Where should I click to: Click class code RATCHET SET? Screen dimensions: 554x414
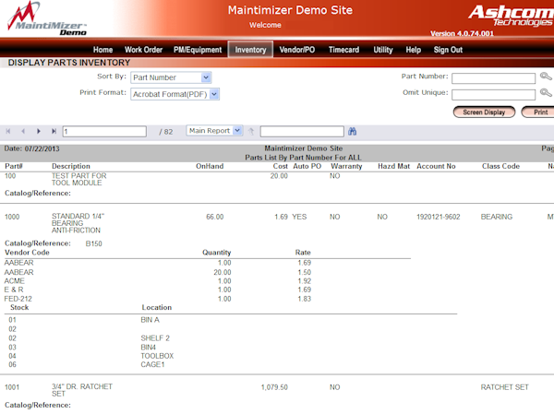(x=504, y=387)
